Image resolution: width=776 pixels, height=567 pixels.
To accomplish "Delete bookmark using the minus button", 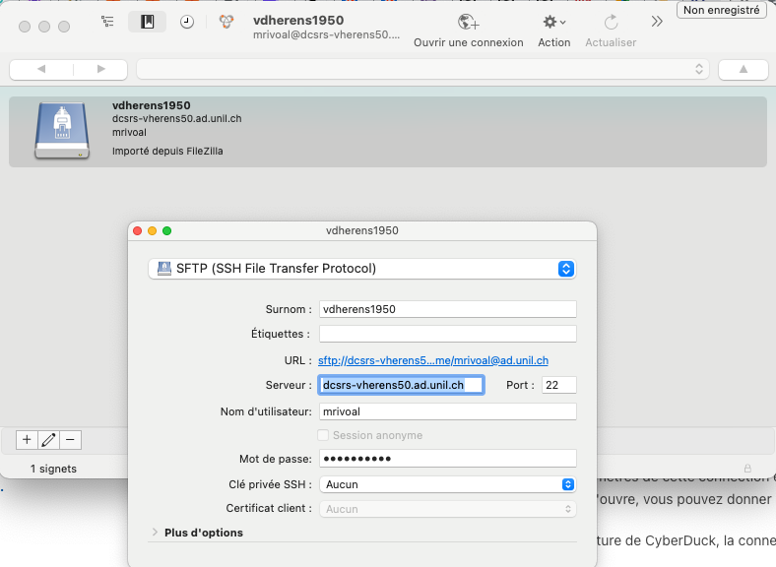I will [70, 440].
